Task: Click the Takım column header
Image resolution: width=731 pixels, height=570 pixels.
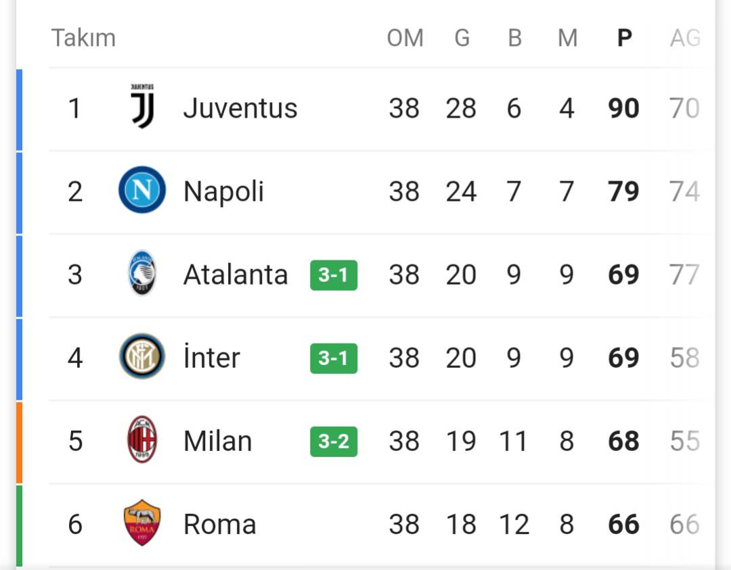Action: pos(83,38)
